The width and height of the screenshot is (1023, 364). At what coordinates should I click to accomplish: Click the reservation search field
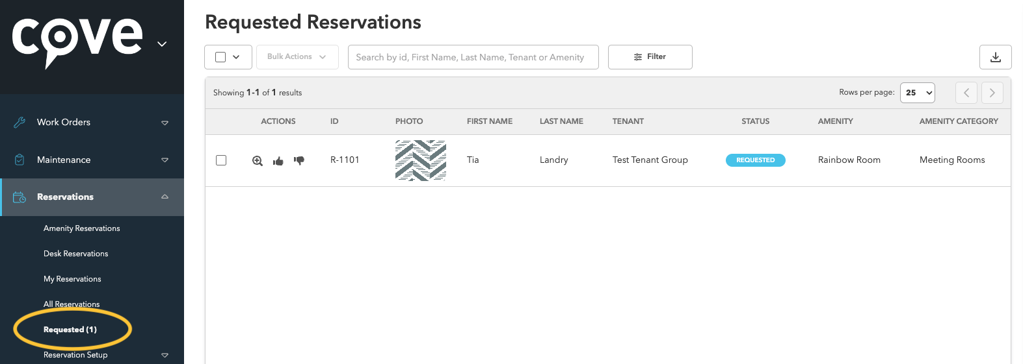click(473, 57)
